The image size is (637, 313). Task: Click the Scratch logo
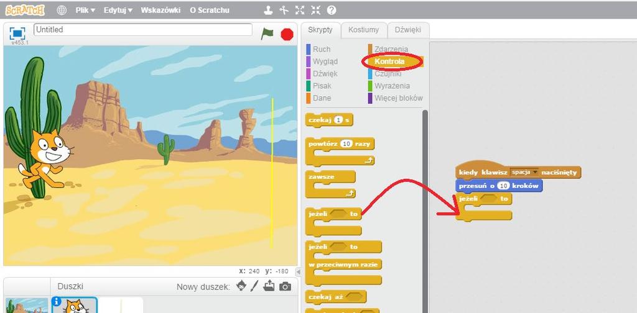(25, 10)
